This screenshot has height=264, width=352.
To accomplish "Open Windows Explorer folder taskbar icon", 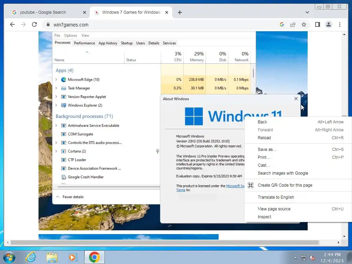I will [52, 257].
